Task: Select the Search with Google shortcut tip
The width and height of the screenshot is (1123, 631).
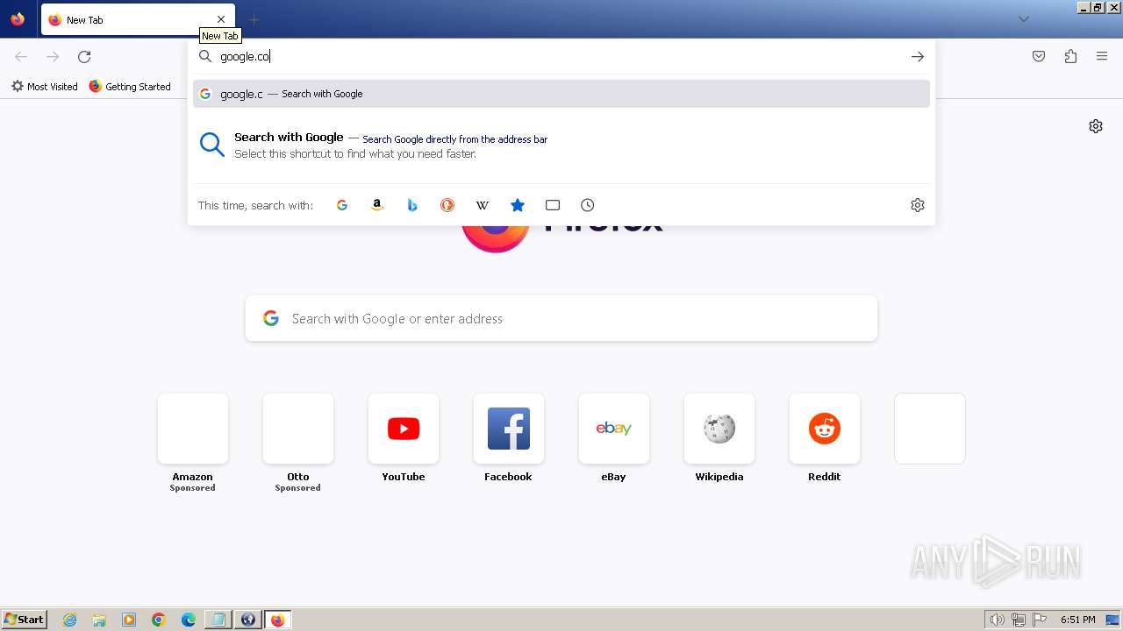Action: point(561,145)
